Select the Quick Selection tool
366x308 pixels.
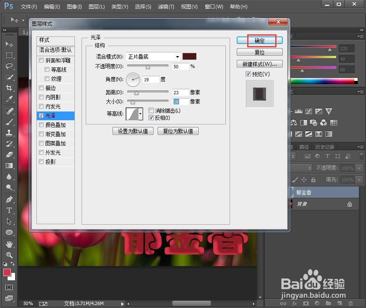coord(9,77)
